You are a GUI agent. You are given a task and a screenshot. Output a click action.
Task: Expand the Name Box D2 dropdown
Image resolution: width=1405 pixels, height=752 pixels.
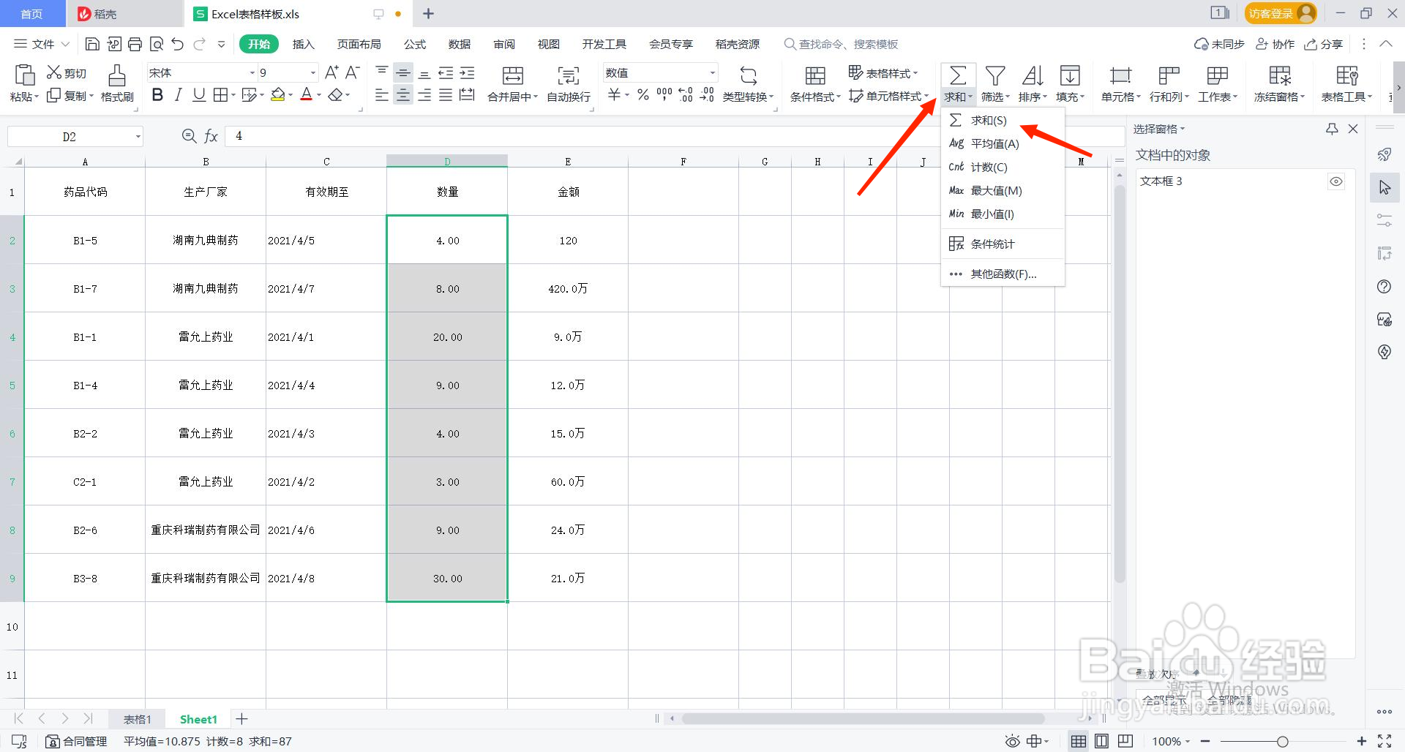click(x=138, y=137)
